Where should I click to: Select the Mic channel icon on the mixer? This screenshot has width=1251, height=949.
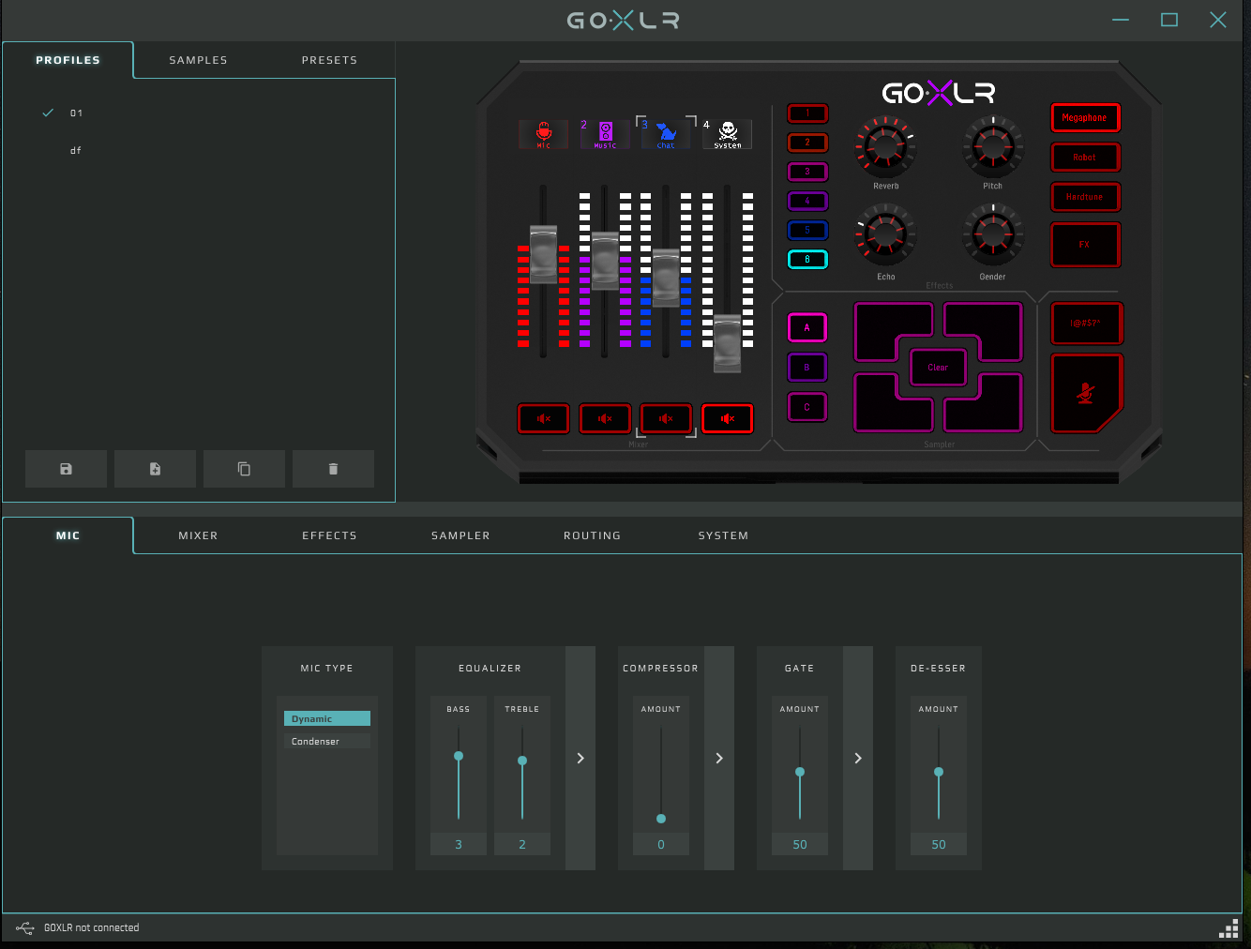[x=543, y=134]
